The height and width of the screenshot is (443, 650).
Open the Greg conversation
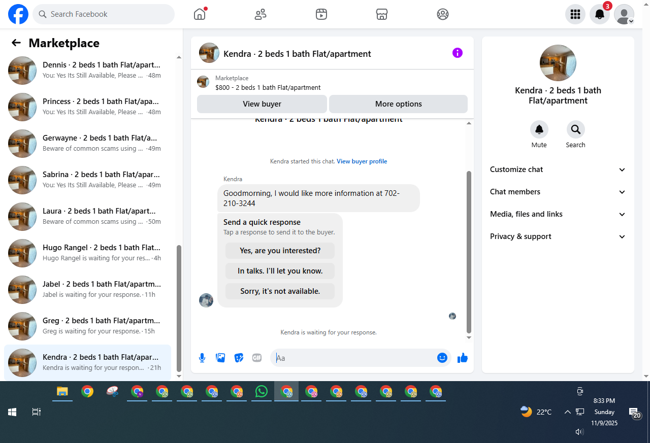coord(87,326)
